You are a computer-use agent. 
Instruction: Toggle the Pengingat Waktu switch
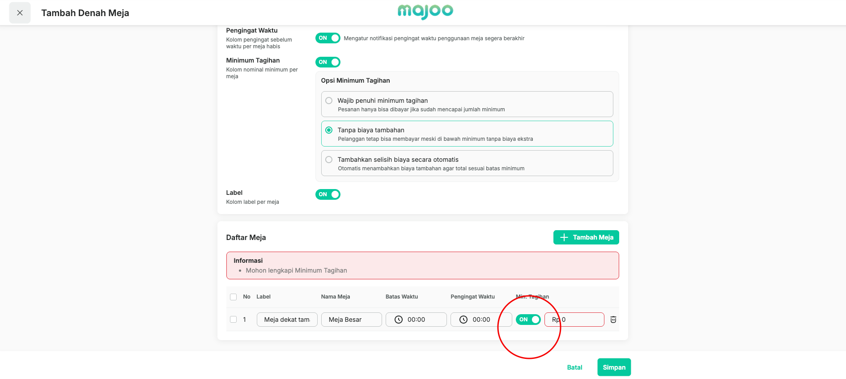[328, 38]
